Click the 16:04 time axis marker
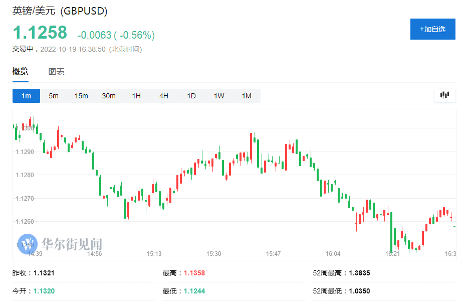Screen dimensions: 468x307 333,254
